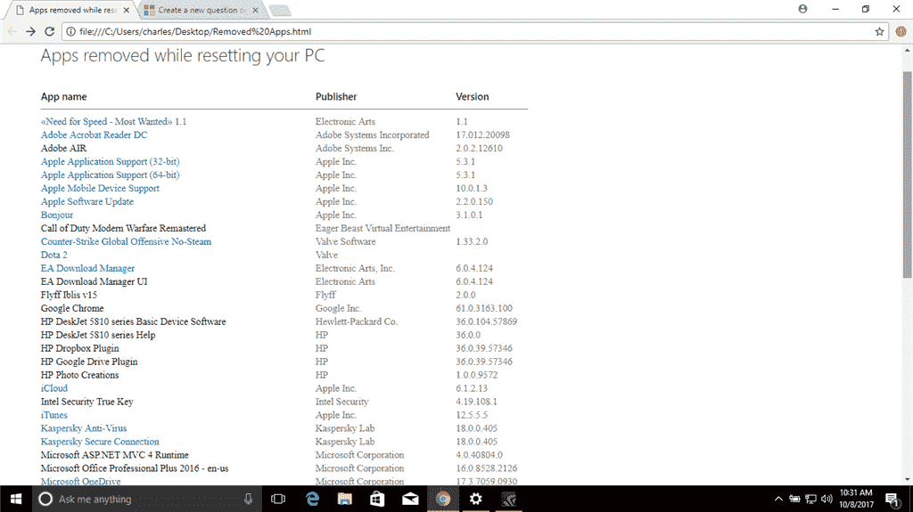
Task: Click 'Microsoft ASP.NET MVC 4 Runtime' text
Action: 115,456
